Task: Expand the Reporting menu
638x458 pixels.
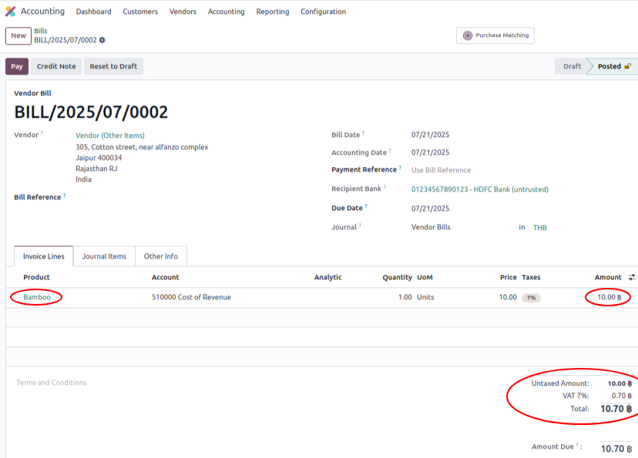Action: pos(272,12)
